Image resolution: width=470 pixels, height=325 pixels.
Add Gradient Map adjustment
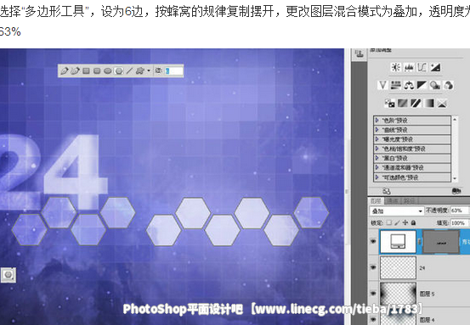[429, 104]
